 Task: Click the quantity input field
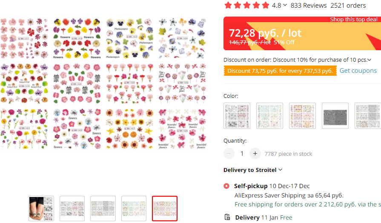[242, 154]
